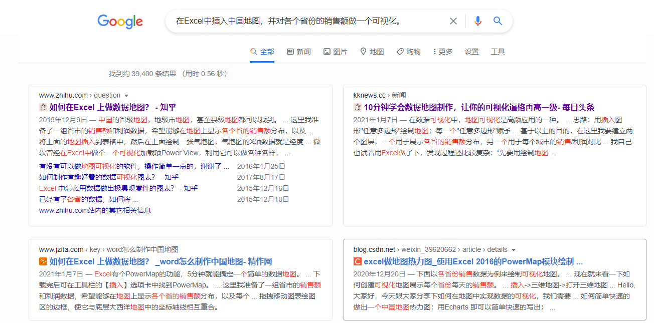
Task: Open result 10分钟学会数据地图制作
Action: [x=479, y=107]
